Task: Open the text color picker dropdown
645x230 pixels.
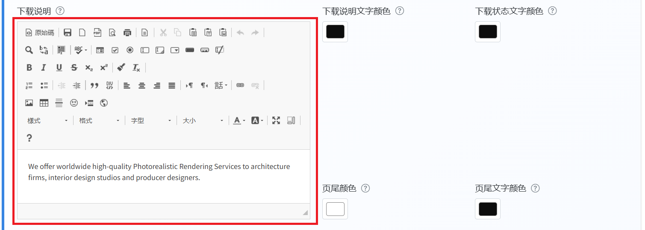Action: point(239,121)
